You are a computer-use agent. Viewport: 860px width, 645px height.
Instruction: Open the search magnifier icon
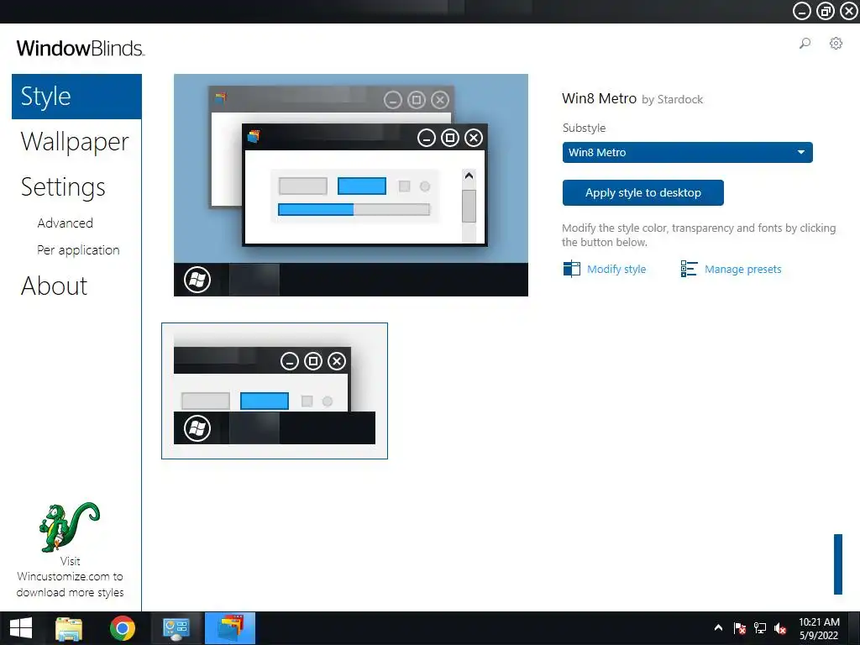805,44
